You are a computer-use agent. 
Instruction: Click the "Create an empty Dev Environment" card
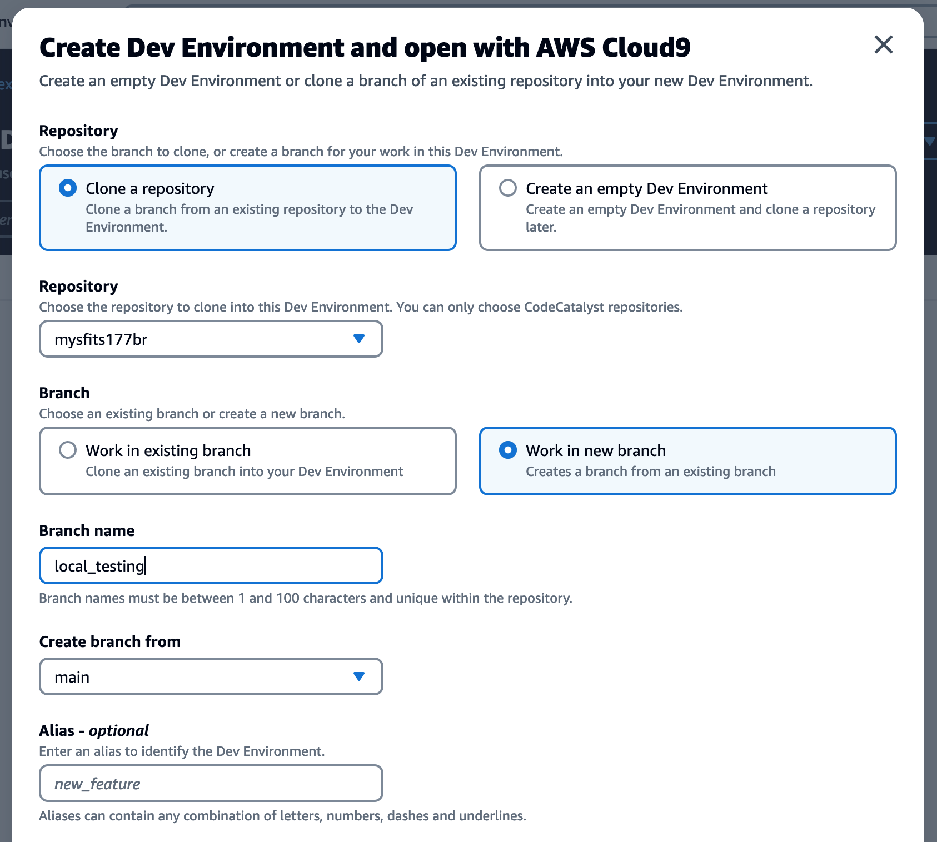tap(688, 207)
